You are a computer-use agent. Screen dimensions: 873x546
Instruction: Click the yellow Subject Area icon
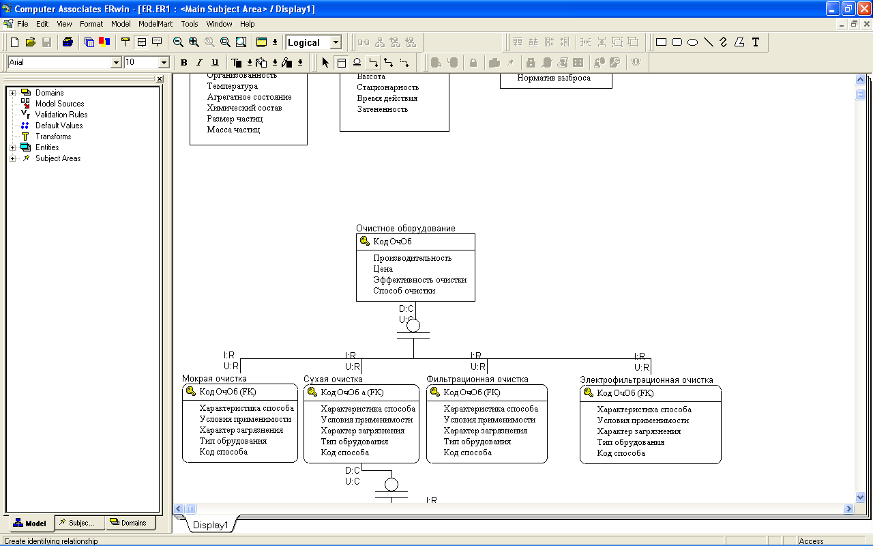(261, 42)
